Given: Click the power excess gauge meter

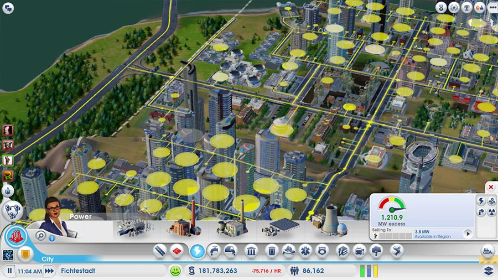Looking at the screenshot, I should click(392, 205).
